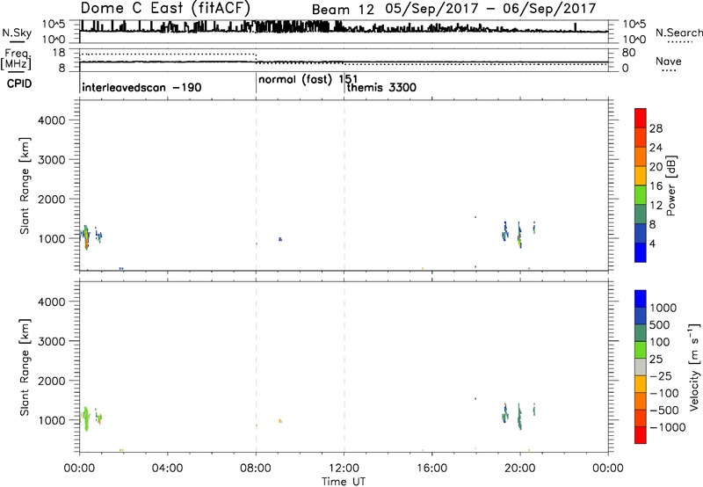Click the 'Power [dB]' colorbar label
Image resolution: width=703 pixels, height=487 pixels.
670,185
